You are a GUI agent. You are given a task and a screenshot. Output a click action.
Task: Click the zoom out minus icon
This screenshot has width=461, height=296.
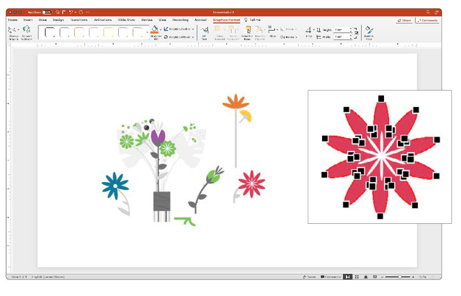[382, 277]
